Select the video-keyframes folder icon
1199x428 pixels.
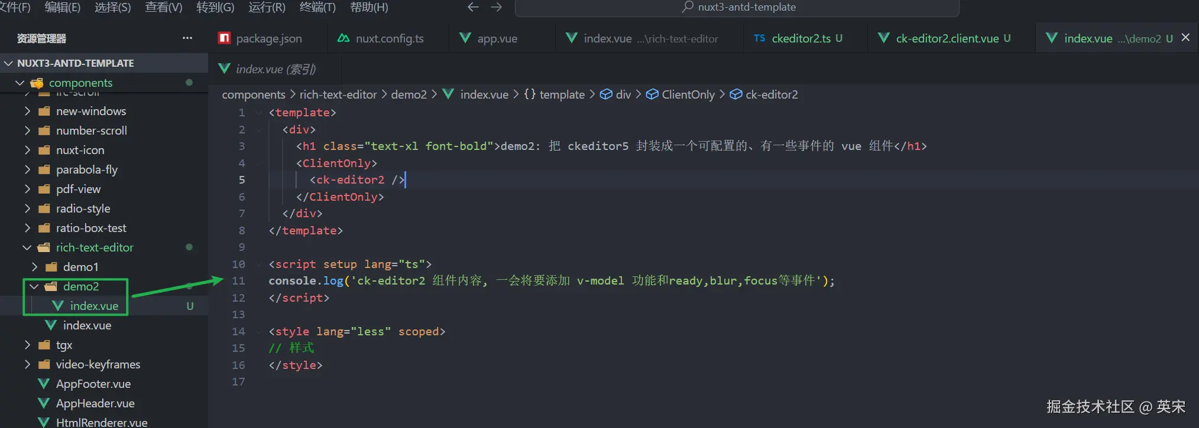[44, 364]
